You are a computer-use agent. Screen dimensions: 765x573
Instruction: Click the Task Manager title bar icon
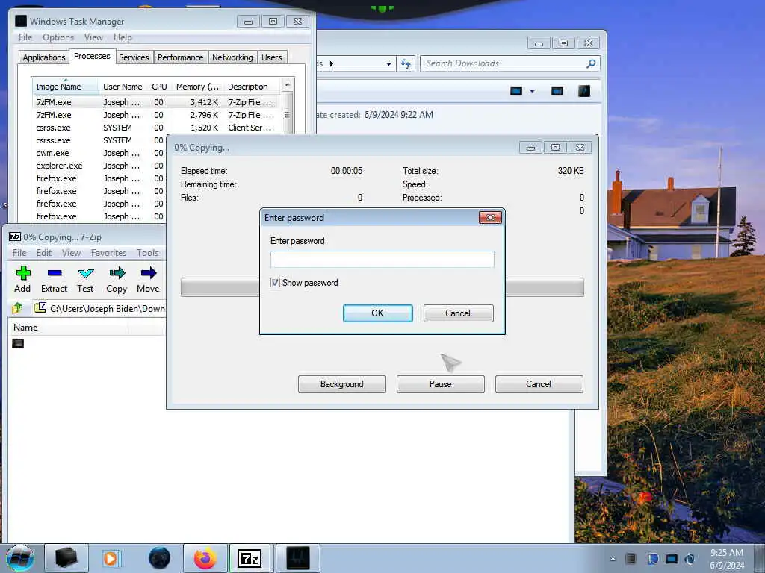tap(20, 21)
